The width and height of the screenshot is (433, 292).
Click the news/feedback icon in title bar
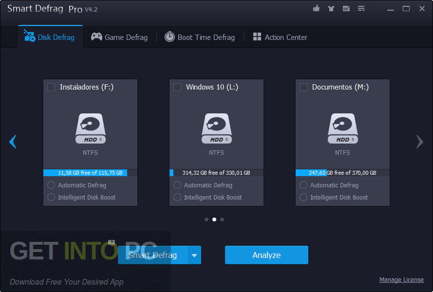346,9
